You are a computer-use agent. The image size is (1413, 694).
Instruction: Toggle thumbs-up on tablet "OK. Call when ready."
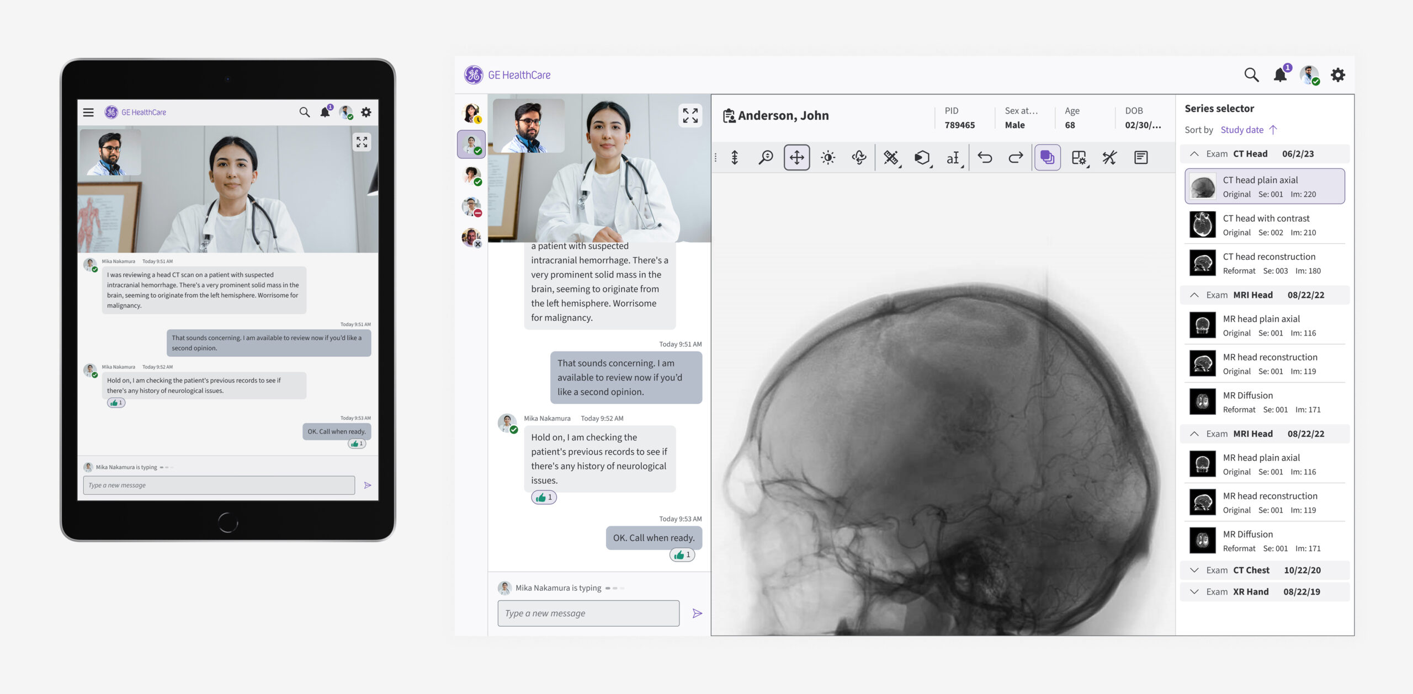pyautogui.click(x=357, y=444)
